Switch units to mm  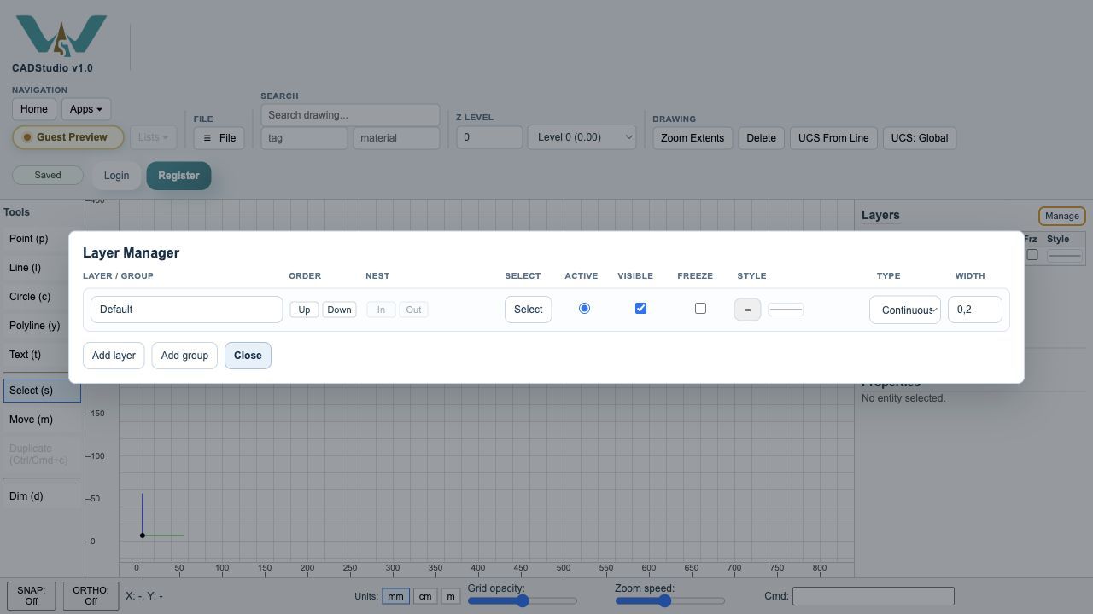pos(395,596)
